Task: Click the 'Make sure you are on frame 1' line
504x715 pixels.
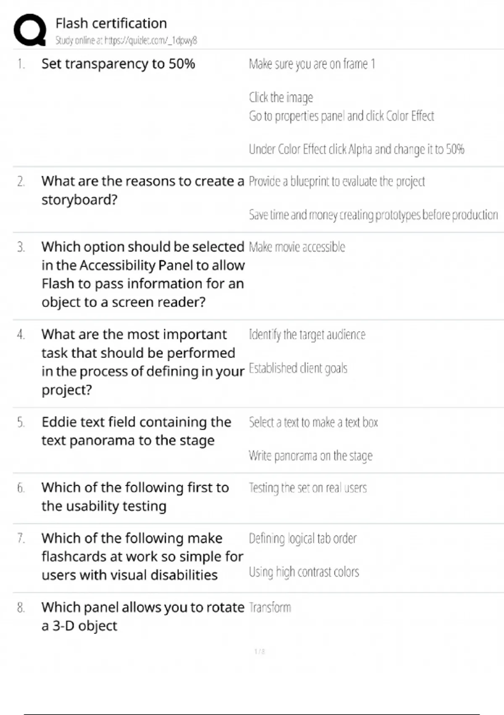Action: tap(312, 64)
